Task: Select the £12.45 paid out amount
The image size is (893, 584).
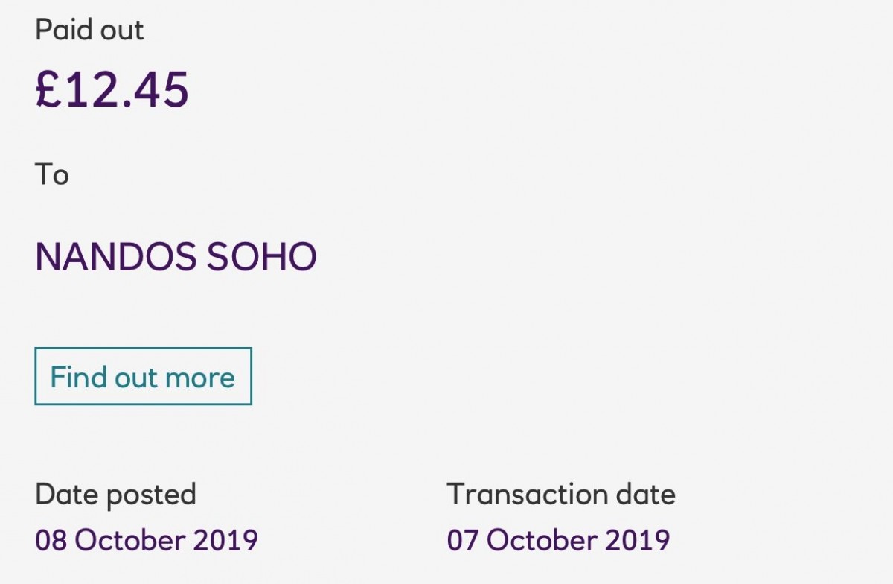Action: click(x=112, y=89)
